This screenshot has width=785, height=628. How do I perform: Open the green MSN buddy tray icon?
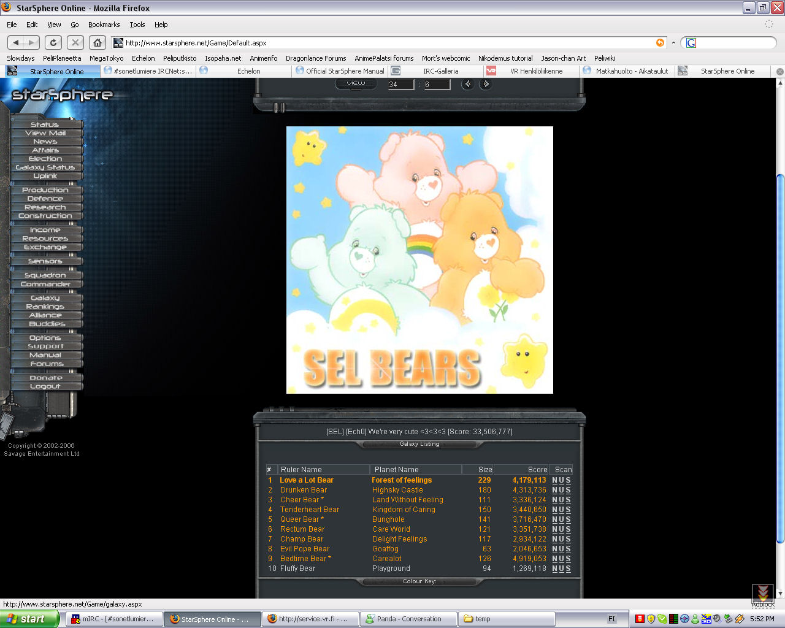click(695, 619)
